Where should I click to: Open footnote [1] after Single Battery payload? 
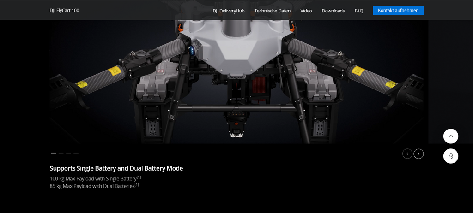click(x=139, y=177)
